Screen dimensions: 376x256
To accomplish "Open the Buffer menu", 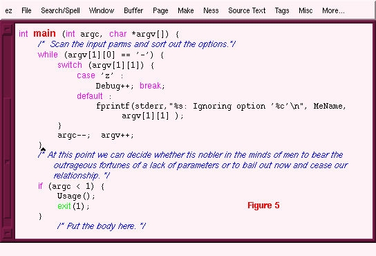I will coord(133,10).
